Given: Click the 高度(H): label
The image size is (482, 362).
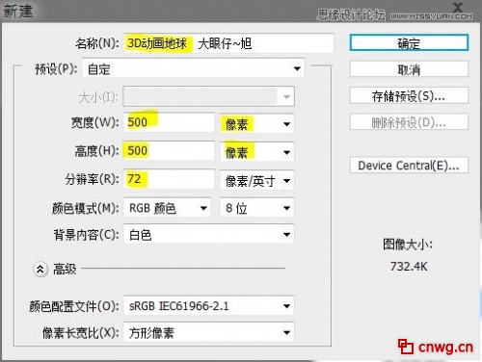Looking at the screenshot, I should (x=96, y=150).
